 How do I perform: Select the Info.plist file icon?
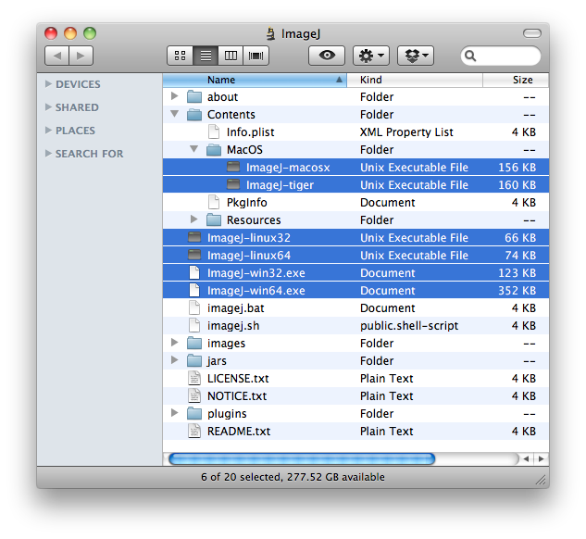214,132
